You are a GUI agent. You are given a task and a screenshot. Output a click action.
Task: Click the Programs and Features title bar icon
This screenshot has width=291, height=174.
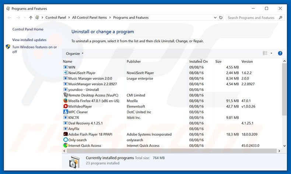[8, 8]
